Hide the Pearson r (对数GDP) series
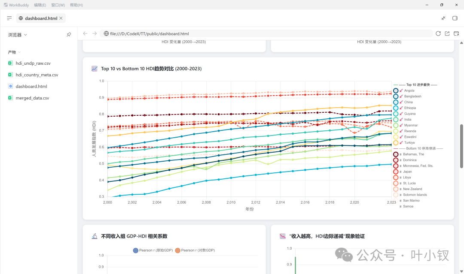 (195, 250)
